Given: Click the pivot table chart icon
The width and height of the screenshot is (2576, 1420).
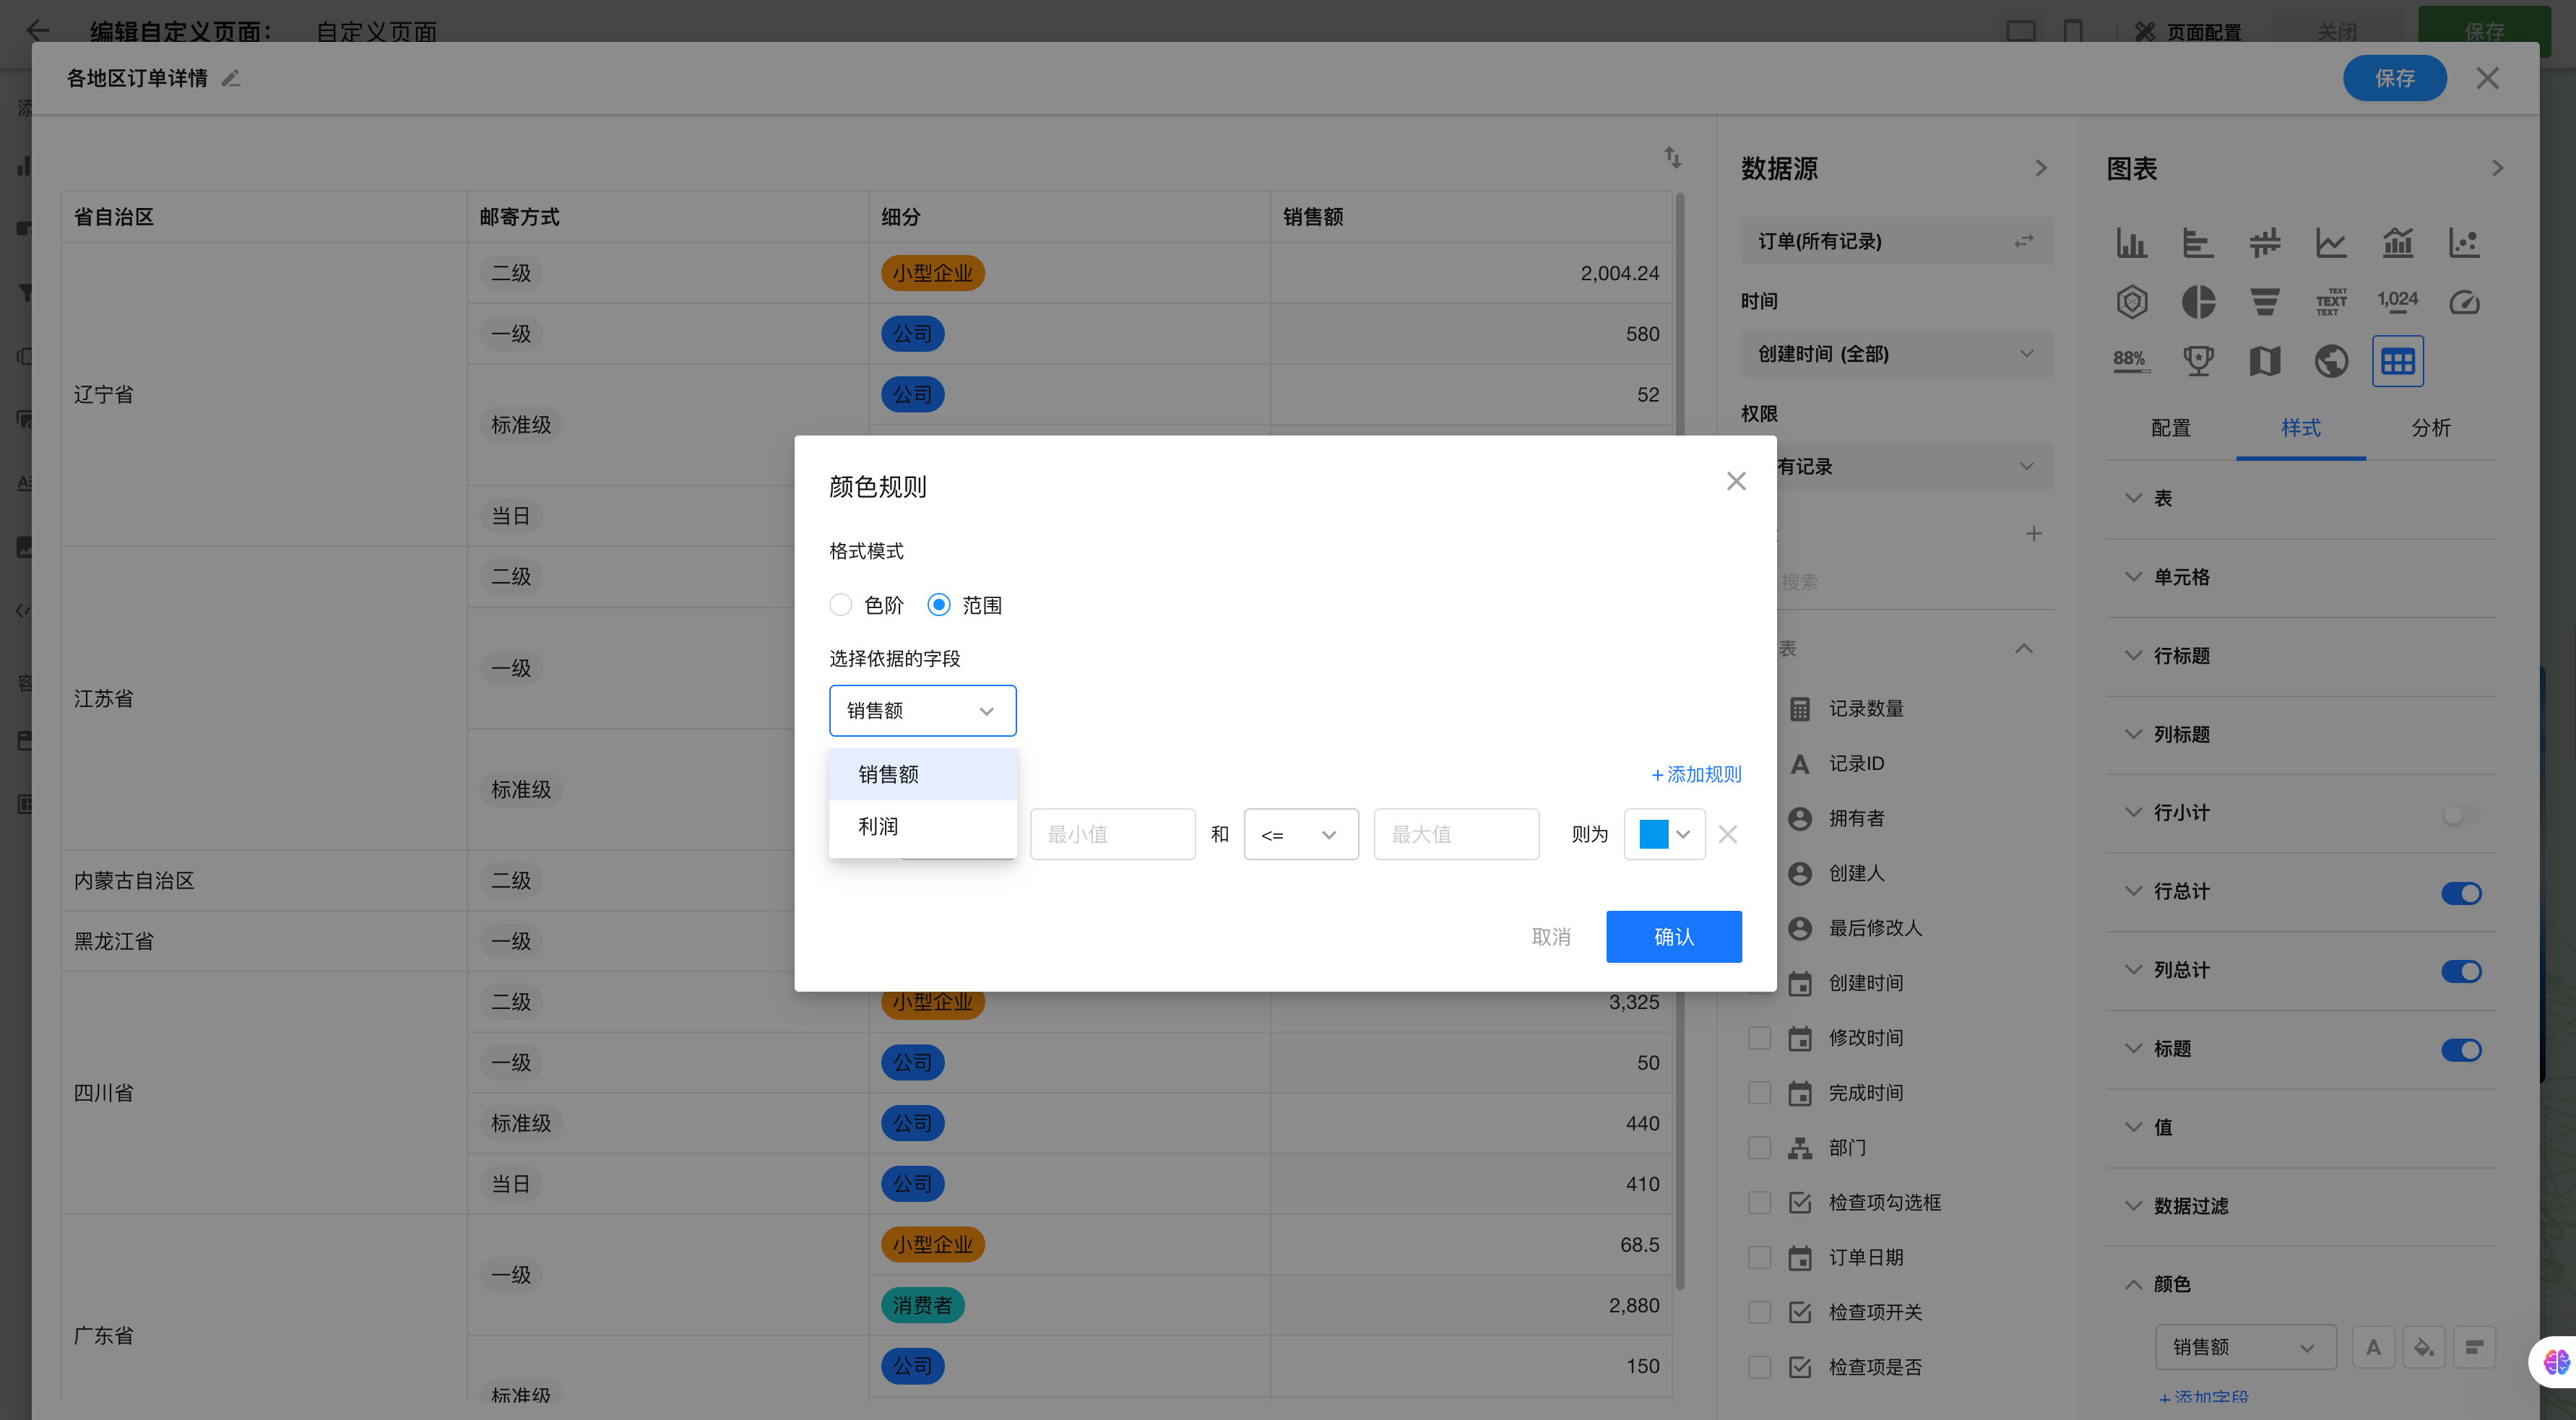Looking at the screenshot, I should click(2397, 360).
